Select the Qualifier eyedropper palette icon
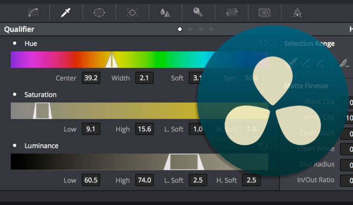The image size is (353, 205). pyautogui.click(x=66, y=12)
